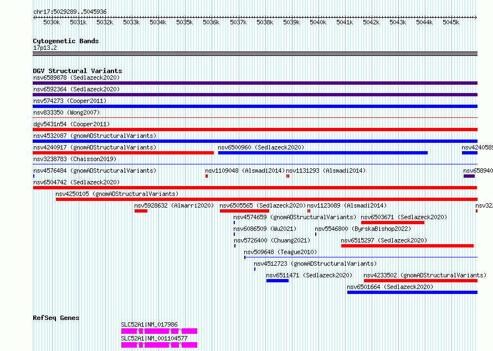Click the SLC52A1|NM_001104577 gene model
This screenshot has width=493, height=351.
pos(160,345)
